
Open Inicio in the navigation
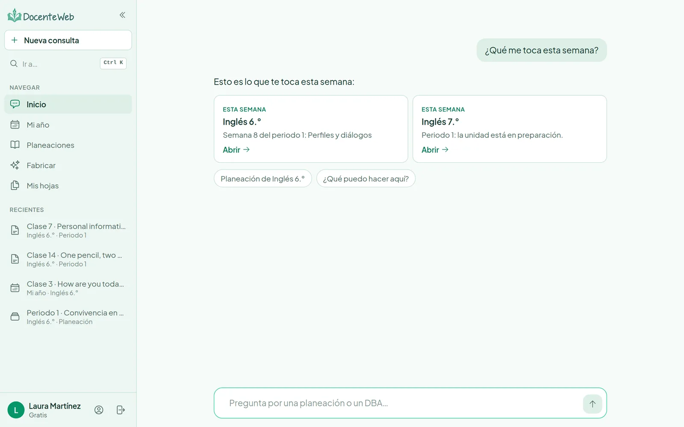coord(68,104)
